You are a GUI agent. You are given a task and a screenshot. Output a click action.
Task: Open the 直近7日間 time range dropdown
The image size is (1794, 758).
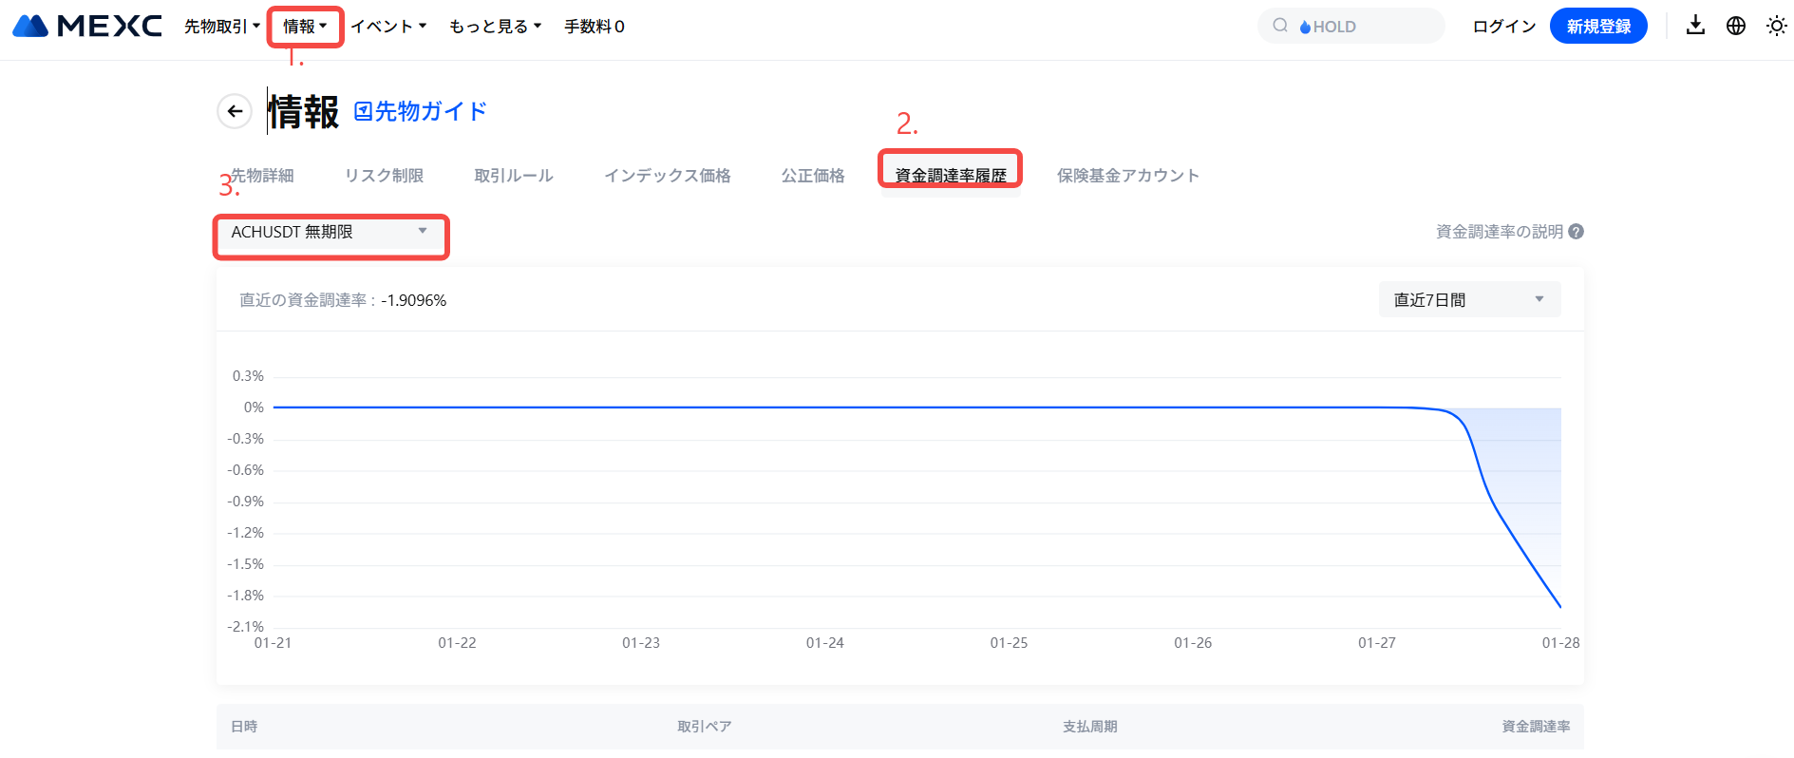[x=1468, y=300]
